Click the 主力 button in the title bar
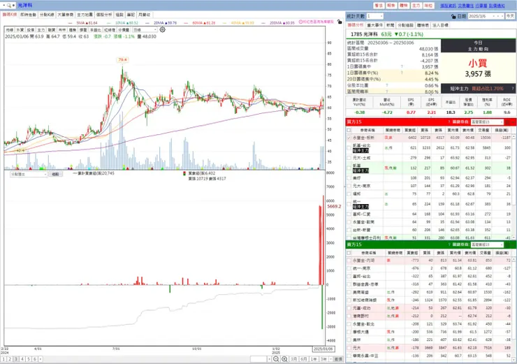 [416, 6]
